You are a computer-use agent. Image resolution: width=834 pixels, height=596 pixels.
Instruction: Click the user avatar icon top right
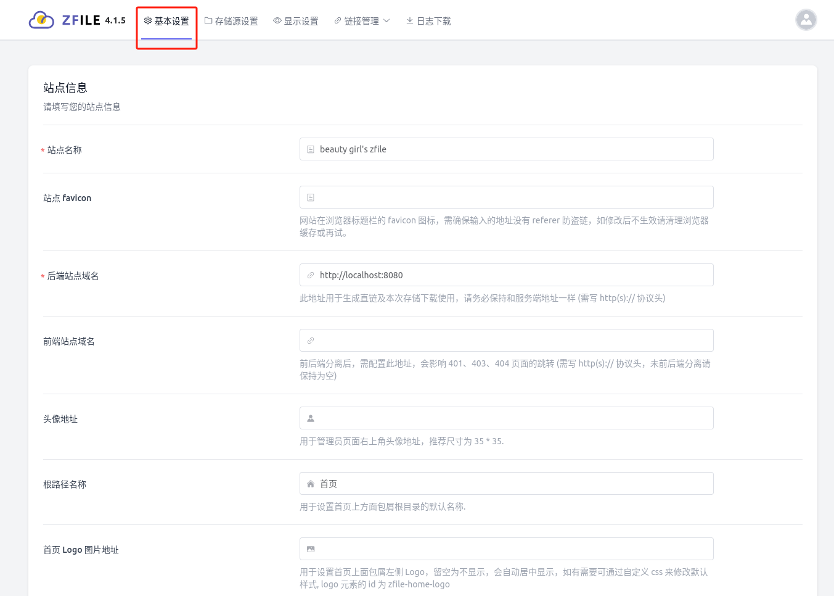806,20
